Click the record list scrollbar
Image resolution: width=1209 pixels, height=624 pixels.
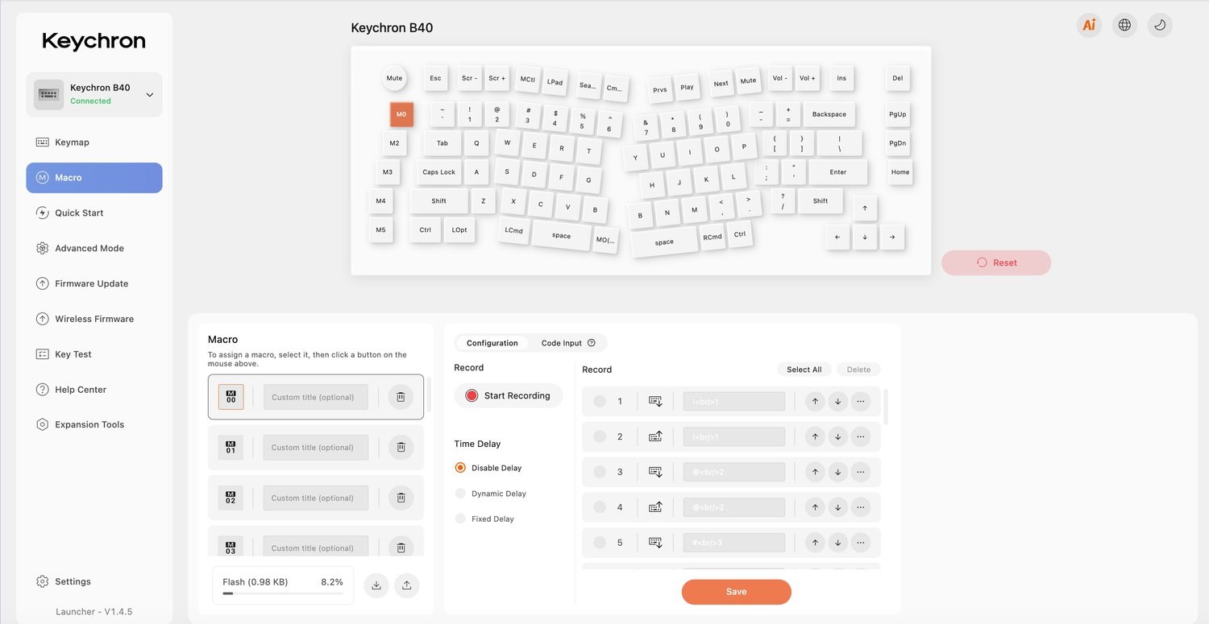[887, 407]
